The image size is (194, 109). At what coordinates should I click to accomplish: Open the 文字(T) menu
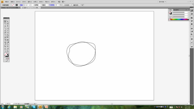tap(24, 2)
